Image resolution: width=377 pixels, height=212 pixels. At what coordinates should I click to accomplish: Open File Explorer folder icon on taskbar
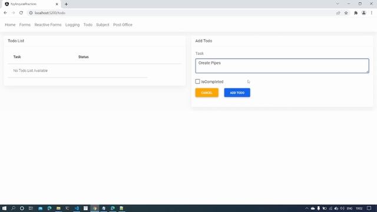pos(58,208)
